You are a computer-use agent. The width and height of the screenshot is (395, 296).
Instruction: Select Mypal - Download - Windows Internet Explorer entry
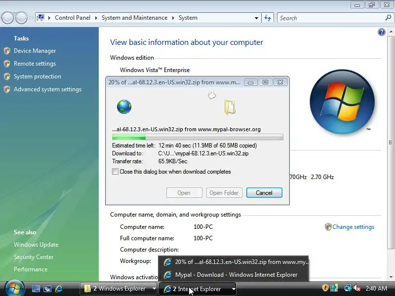(234, 275)
